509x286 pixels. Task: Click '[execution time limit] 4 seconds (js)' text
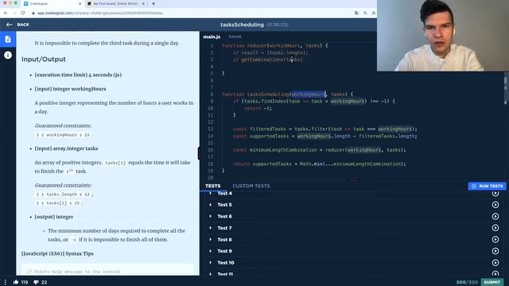click(78, 75)
